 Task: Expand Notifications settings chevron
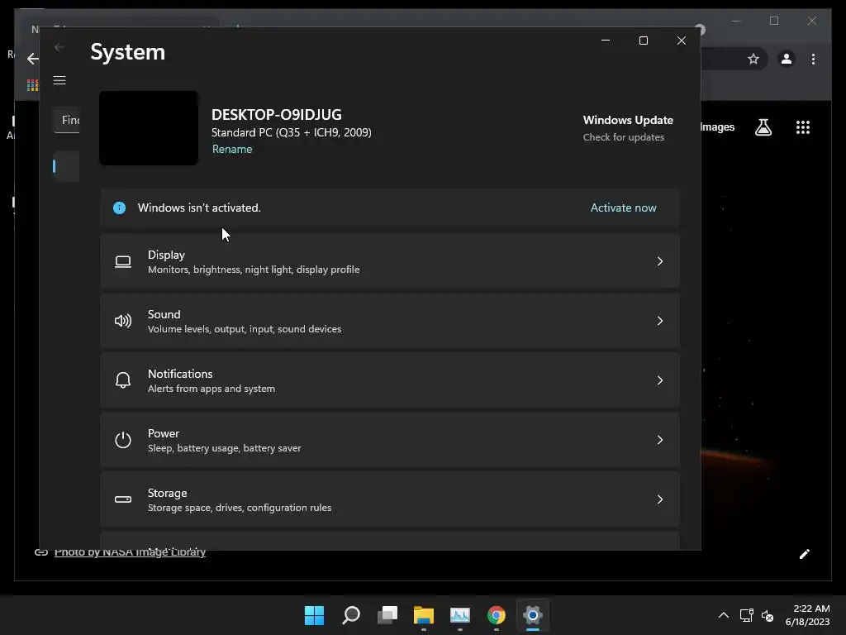(660, 380)
